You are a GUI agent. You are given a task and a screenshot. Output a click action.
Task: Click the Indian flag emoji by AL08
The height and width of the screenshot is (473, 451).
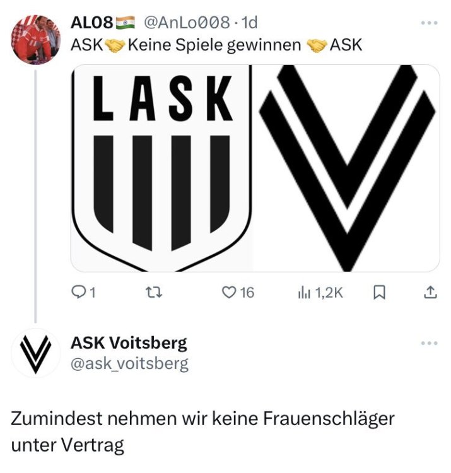click(126, 23)
